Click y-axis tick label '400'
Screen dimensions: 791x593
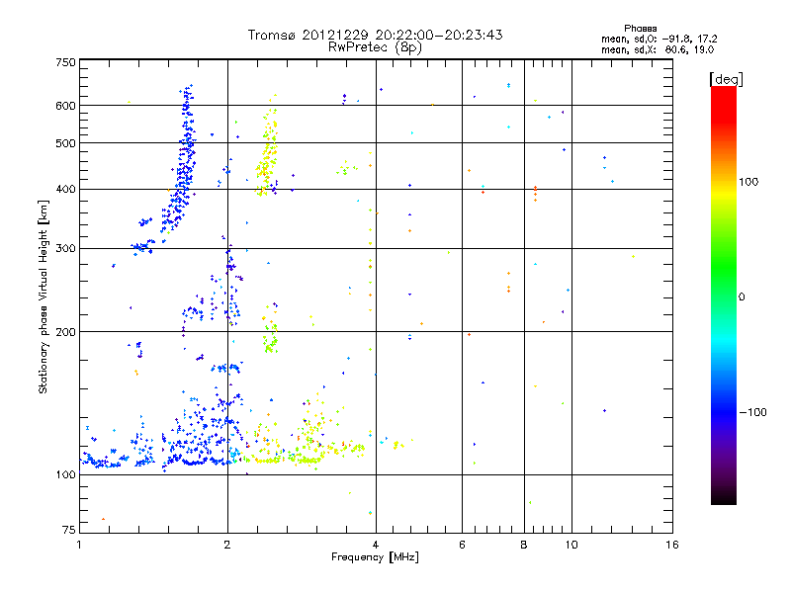(x=66, y=190)
